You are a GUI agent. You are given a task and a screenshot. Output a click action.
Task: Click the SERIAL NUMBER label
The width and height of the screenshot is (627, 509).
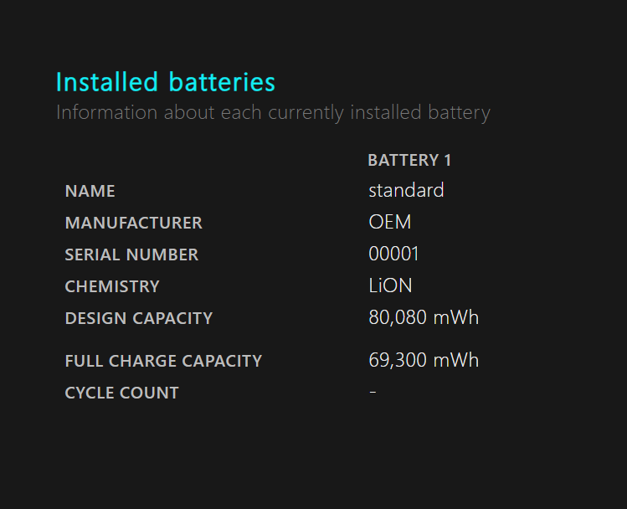coord(131,254)
